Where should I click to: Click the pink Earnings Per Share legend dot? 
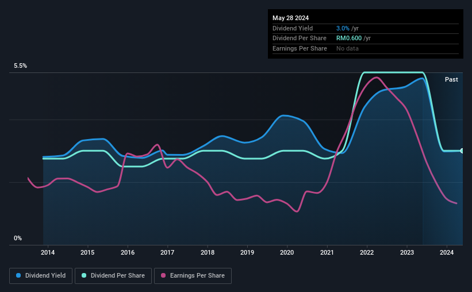click(163, 275)
